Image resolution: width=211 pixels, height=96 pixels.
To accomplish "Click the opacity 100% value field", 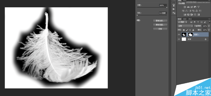I will [x=205, y=26].
